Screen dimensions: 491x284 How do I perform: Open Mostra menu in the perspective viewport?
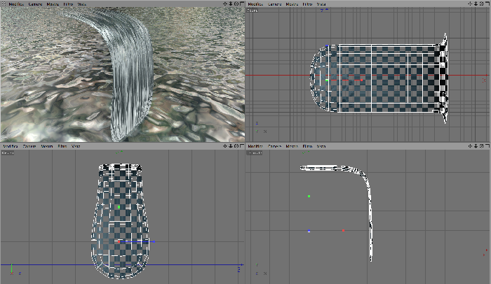[x=53, y=4]
